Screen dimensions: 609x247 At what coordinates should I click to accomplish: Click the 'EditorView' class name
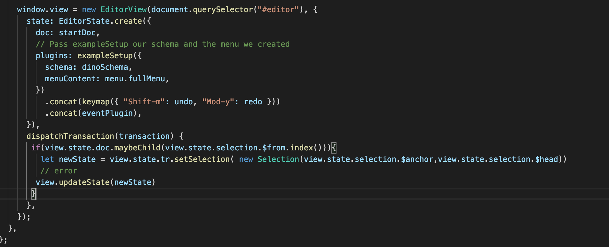coord(123,9)
